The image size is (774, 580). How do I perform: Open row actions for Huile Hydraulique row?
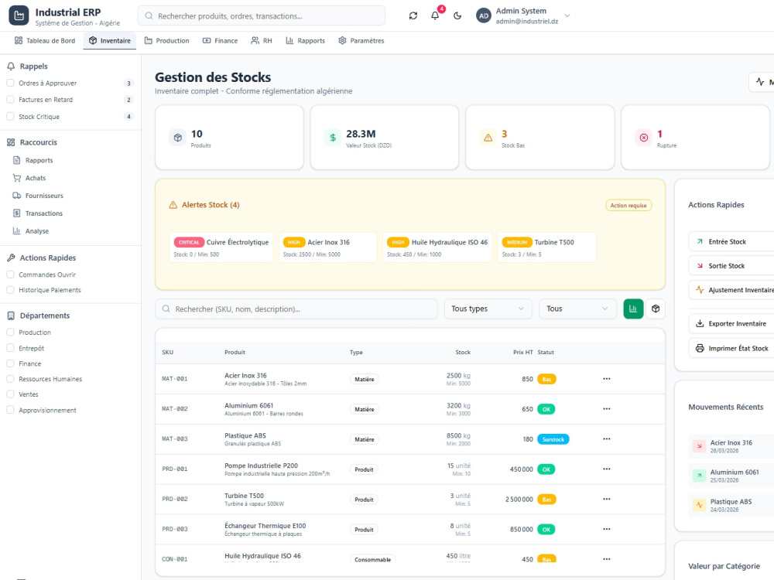[x=607, y=559]
